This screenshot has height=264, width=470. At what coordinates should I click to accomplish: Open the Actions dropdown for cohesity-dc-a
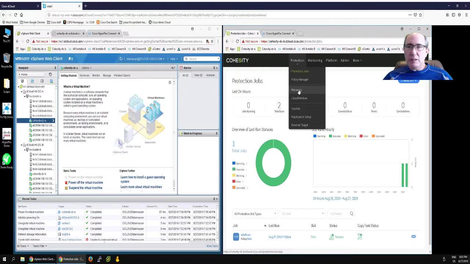click(x=87, y=68)
